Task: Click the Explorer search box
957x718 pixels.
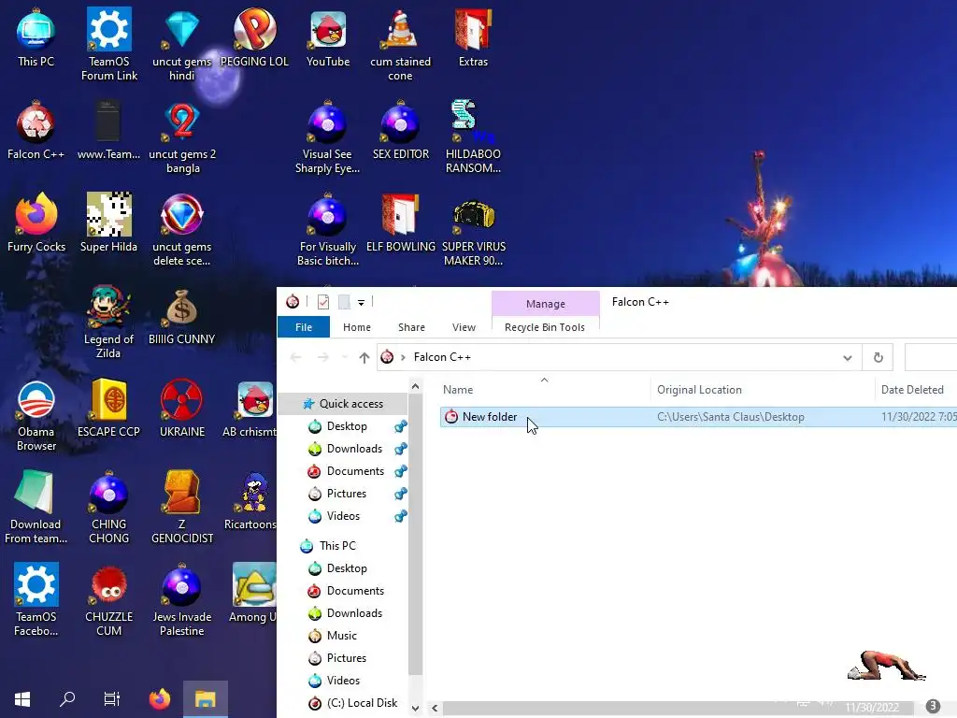Action: click(931, 358)
